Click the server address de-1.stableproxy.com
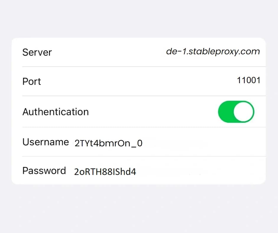The height and width of the screenshot is (233, 278). [212, 51]
